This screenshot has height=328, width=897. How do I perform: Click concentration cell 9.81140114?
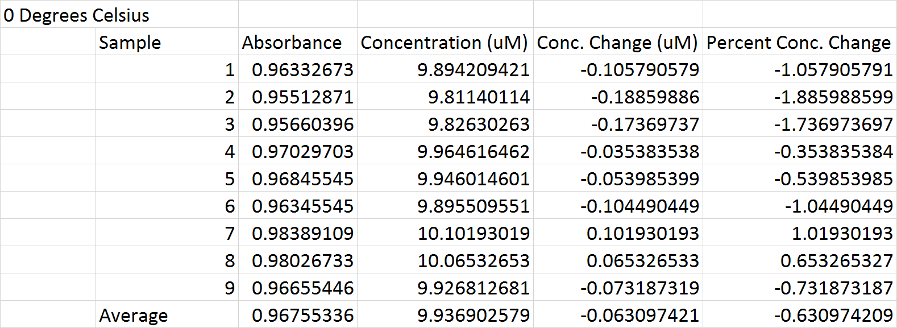click(479, 97)
